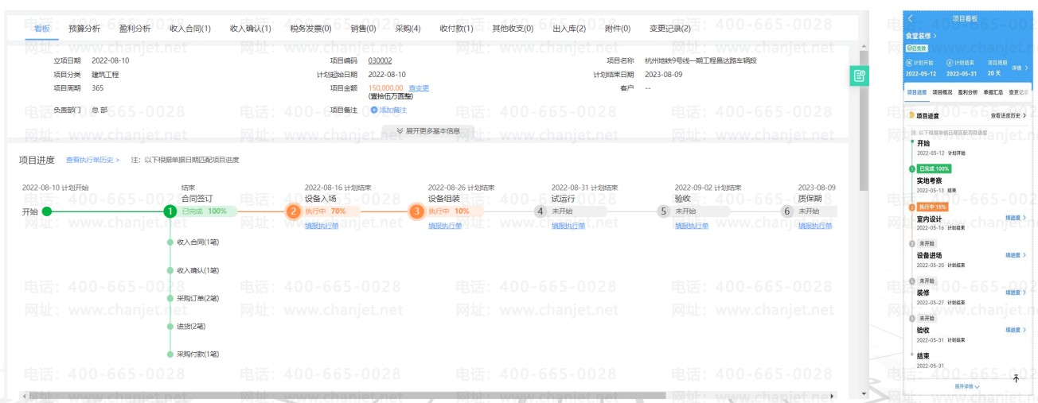Open the 采购(4) tab
Screen dimensions: 1038x403
pyautogui.click(x=408, y=28)
